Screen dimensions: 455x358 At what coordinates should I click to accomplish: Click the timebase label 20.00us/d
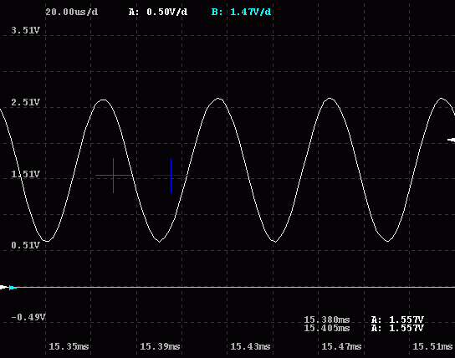coord(72,12)
